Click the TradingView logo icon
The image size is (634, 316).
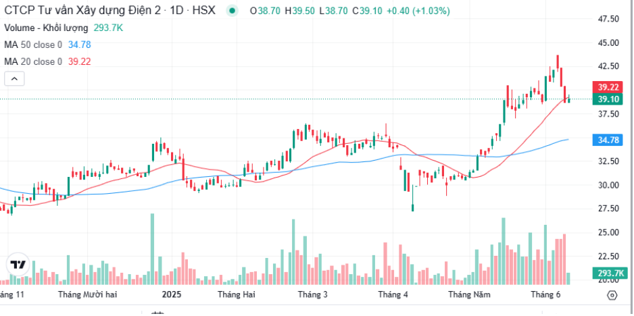[x=18, y=265]
